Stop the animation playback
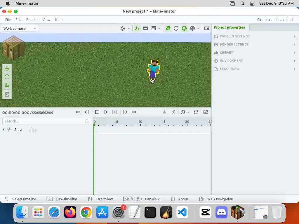This screenshot has height=224, width=299. tap(97, 112)
